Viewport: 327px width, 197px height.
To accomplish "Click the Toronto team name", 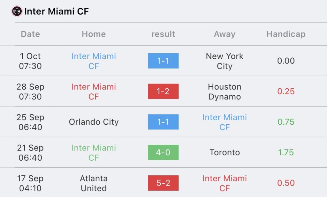I will coord(224,152).
